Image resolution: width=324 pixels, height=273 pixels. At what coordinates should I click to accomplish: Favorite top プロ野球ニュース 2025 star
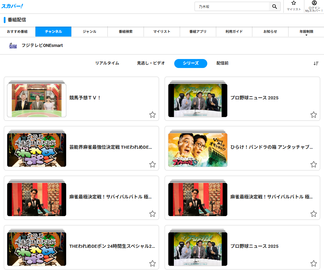pos(313,115)
